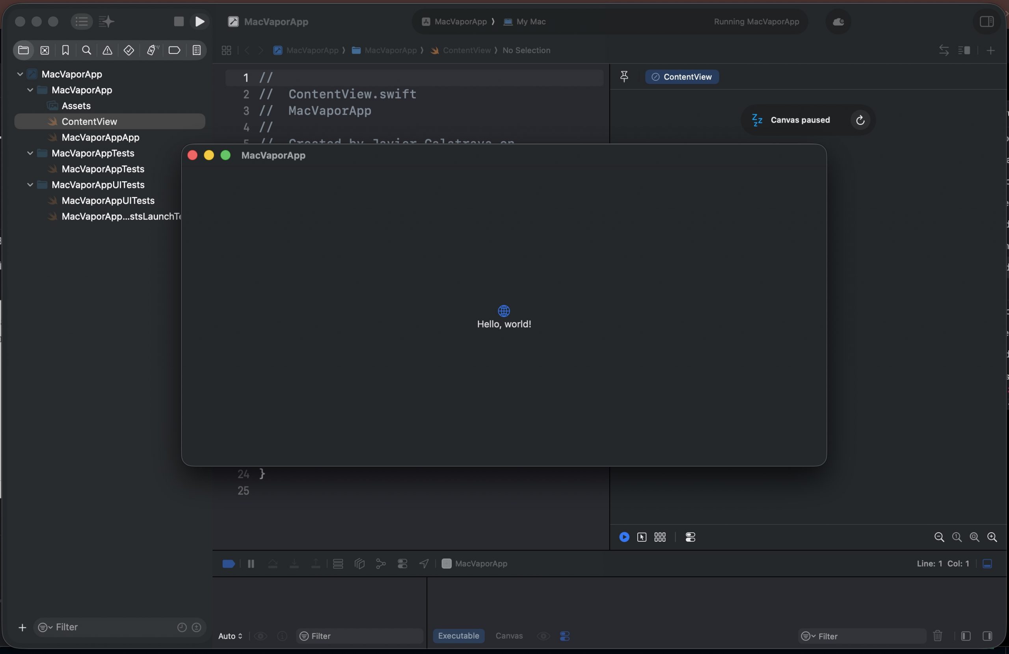Click ContentView breadcrumb in jump bar
Screen dimensions: 1009x654
coord(461,50)
